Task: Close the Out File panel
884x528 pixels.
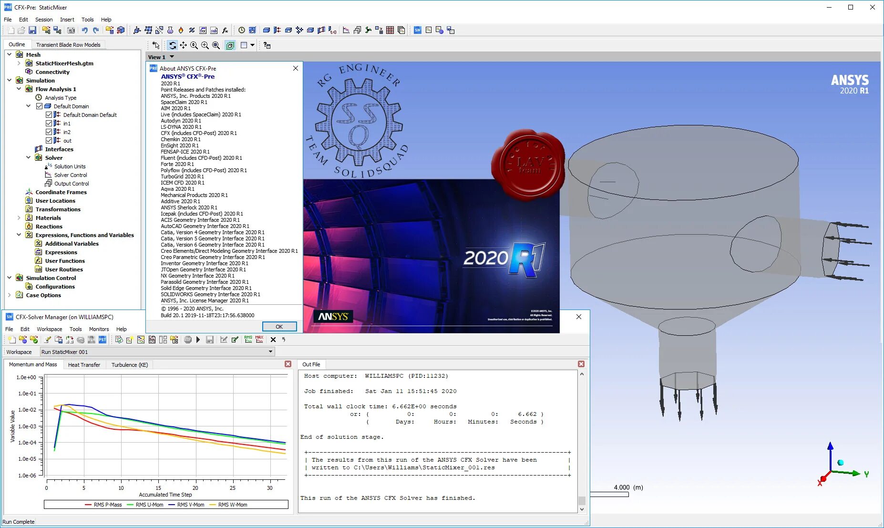Action: [581, 364]
